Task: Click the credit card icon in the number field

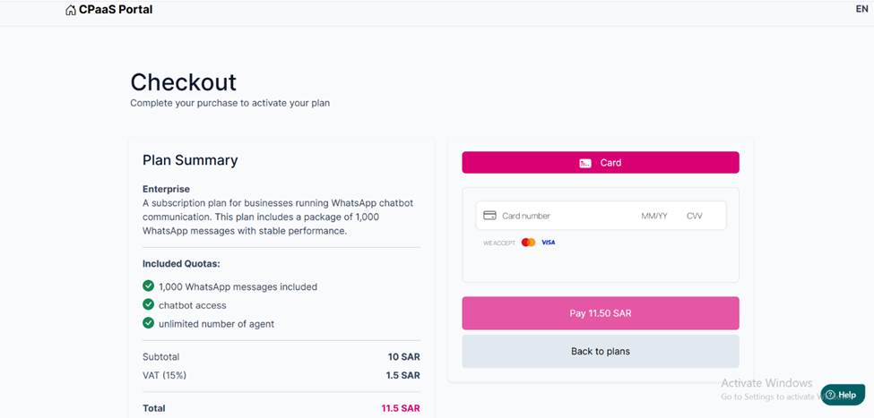Action: click(489, 216)
